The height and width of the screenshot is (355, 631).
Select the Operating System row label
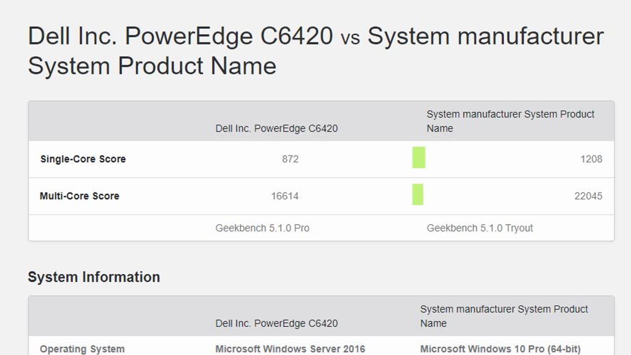82,349
